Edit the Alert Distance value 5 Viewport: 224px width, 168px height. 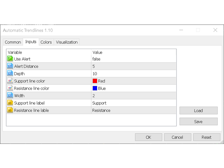pos(134,66)
